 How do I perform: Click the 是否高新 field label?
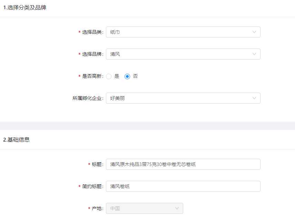click(x=92, y=76)
